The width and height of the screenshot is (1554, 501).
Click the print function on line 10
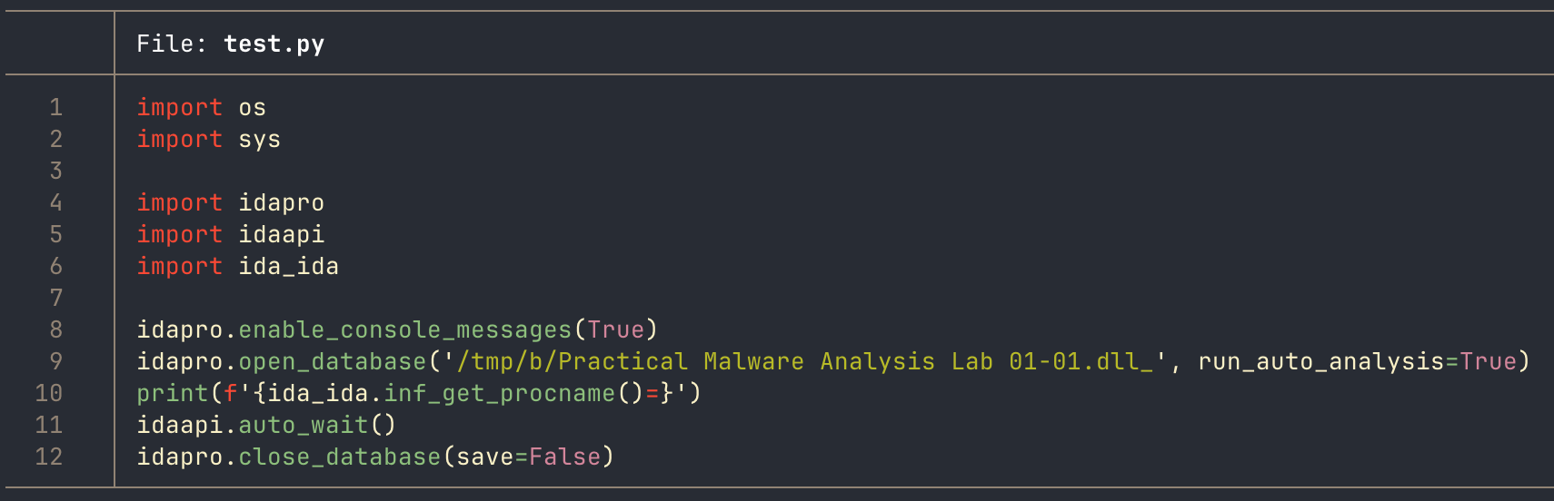point(173,393)
